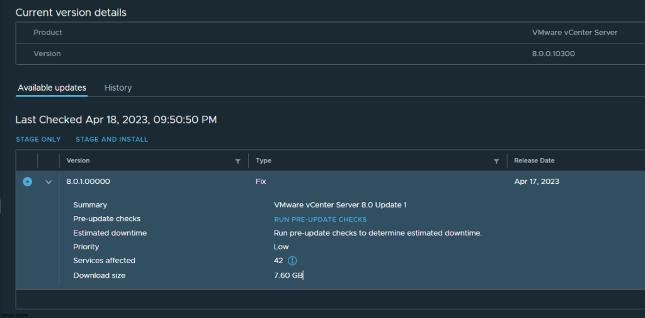This screenshot has height=318, width=645.
Task: Click the estimated downtime message text
Action: point(378,233)
